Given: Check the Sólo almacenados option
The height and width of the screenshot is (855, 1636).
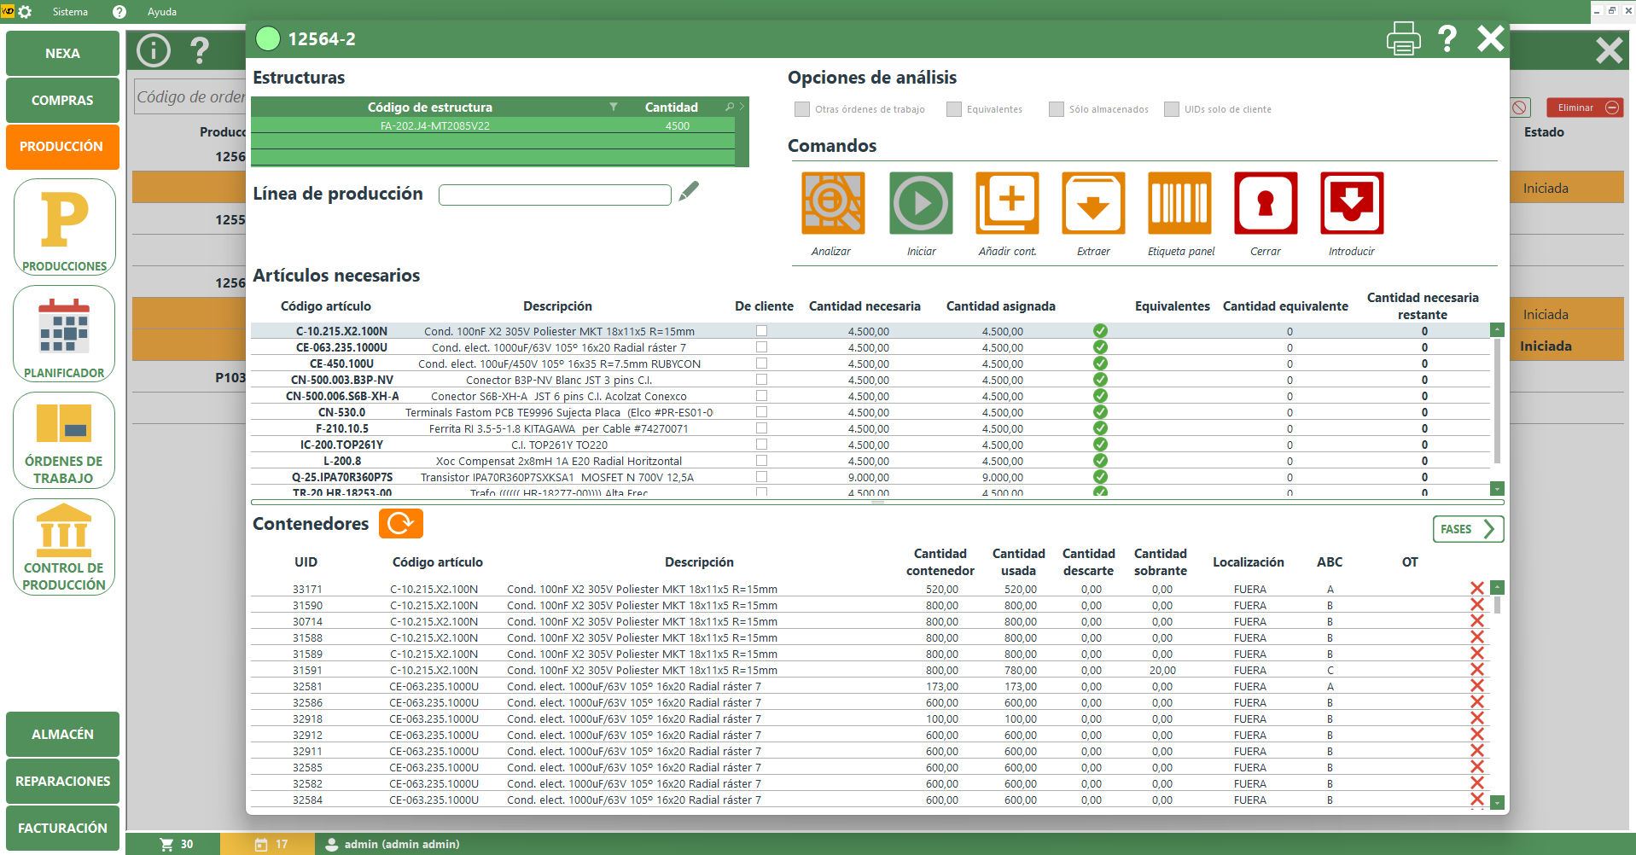Looking at the screenshot, I should pyautogui.click(x=1057, y=109).
